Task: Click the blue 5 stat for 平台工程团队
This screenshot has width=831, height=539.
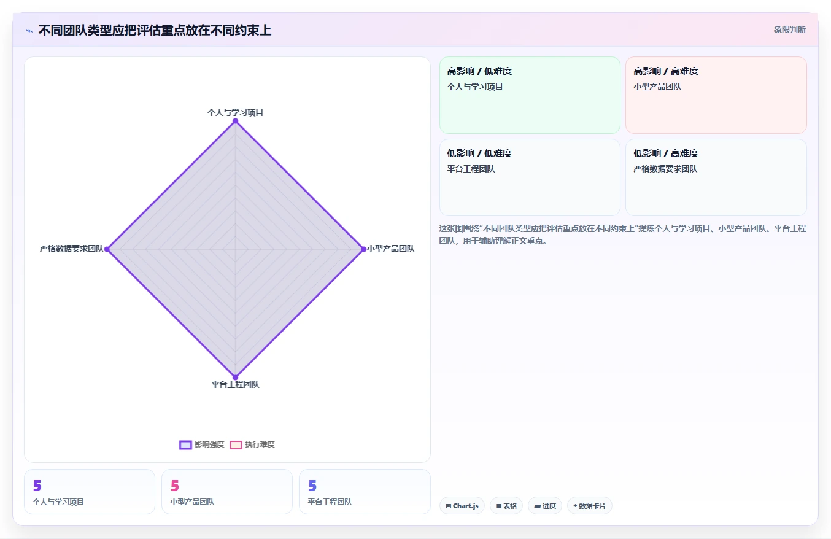Action: 312,486
